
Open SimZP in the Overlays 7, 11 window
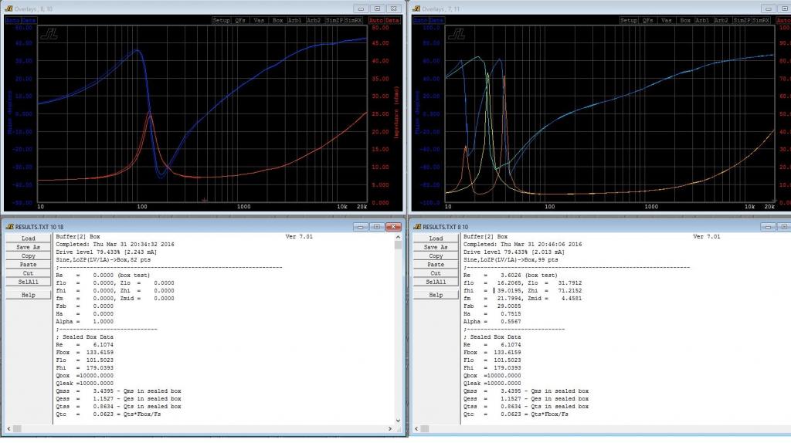point(741,20)
